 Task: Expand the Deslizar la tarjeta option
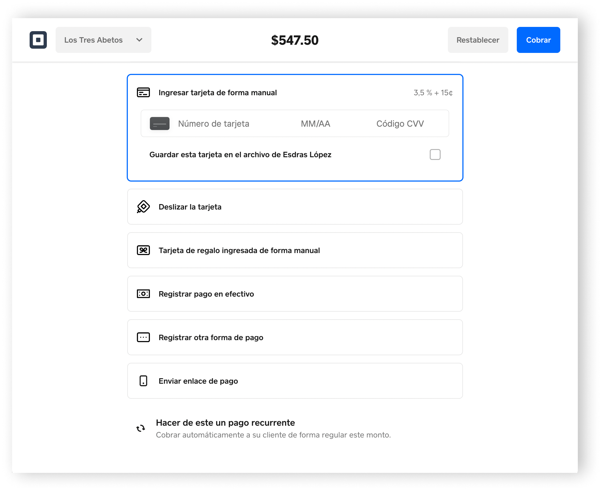[295, 207]
